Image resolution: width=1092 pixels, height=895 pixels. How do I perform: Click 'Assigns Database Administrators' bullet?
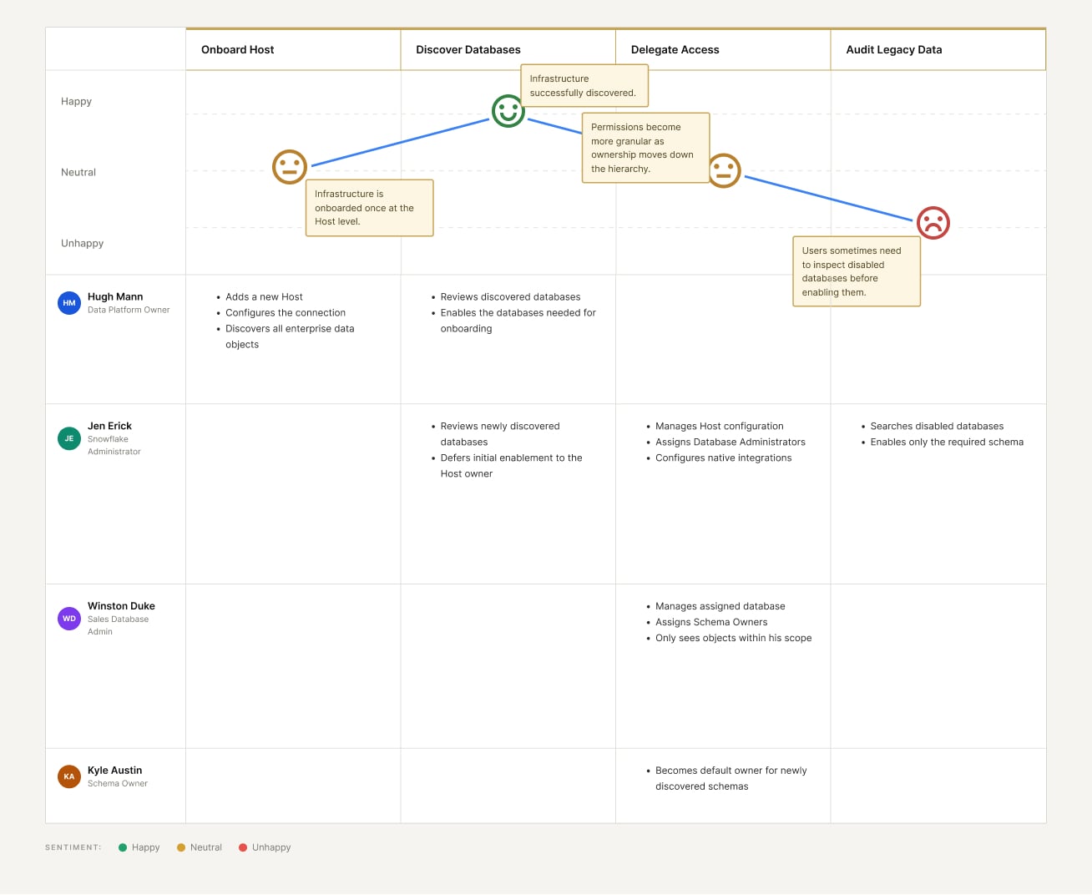pos(731,442)
